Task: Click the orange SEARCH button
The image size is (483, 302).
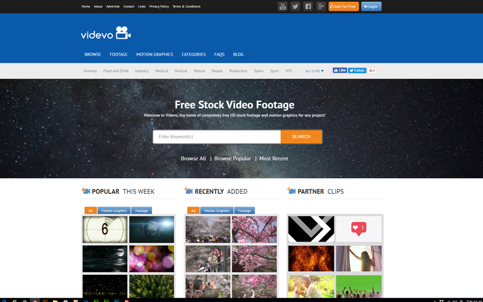Action: (x=301, y=137)
